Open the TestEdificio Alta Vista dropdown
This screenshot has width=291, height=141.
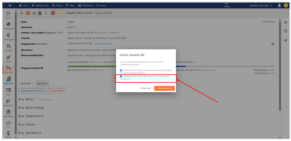point(261,5)
